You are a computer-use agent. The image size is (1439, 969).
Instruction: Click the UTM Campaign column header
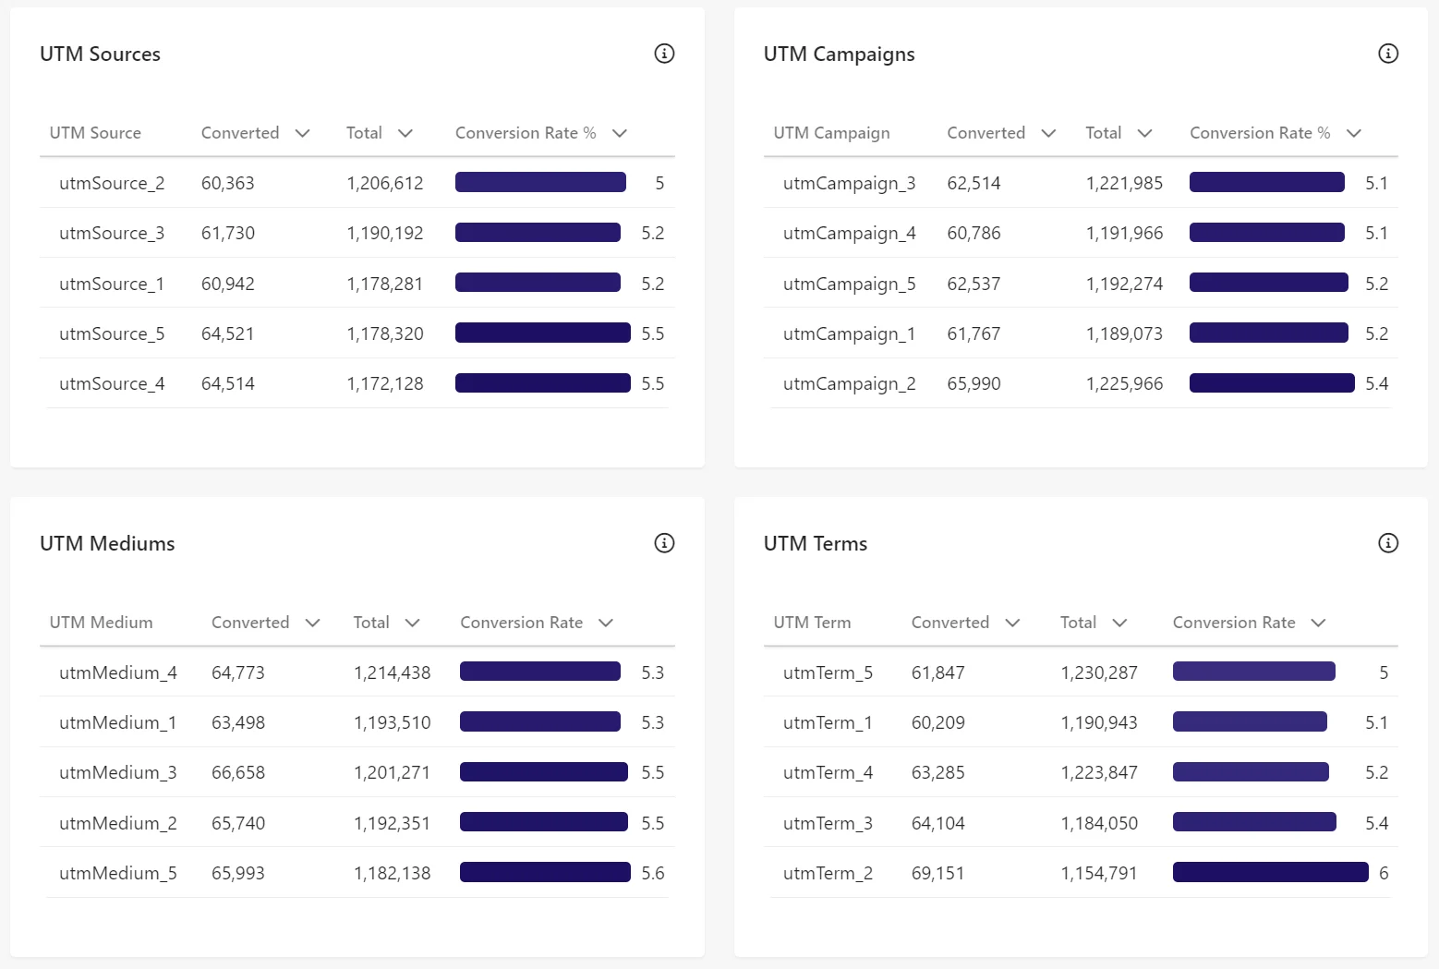click(831, 133)
